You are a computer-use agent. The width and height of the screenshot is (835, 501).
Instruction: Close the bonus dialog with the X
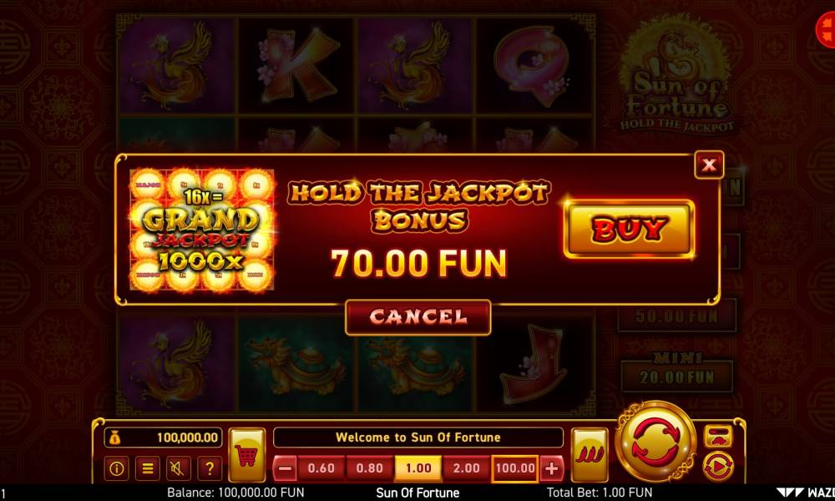(709, 164)
